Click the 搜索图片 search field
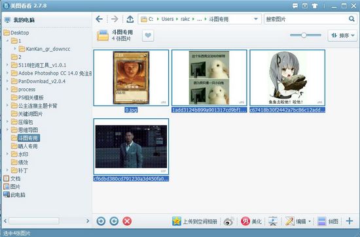Image resolution: width=360 pixels, height=237 pixels. pos(306,19)
